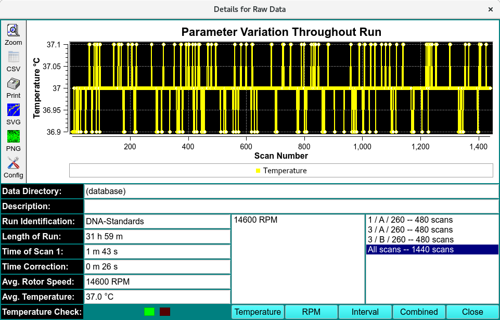Switch to the Interval plot
The height and width of the screenshot is (320, 500).
click(365, 312)
